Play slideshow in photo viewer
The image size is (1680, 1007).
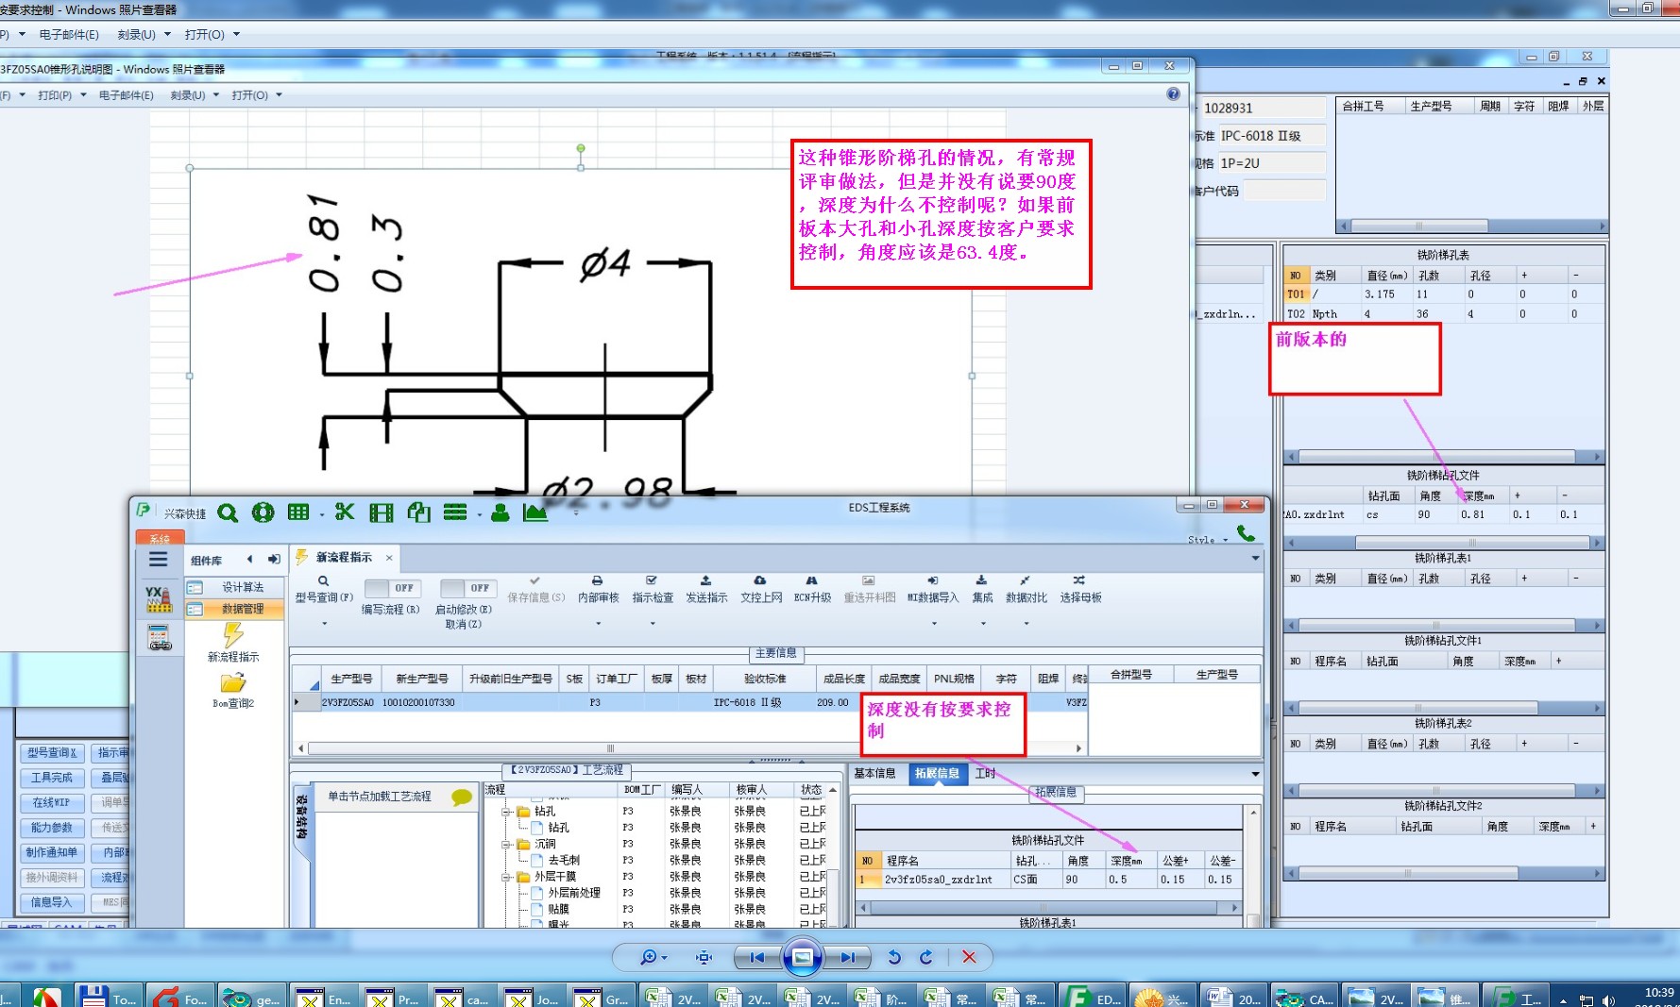click(802, 957)
